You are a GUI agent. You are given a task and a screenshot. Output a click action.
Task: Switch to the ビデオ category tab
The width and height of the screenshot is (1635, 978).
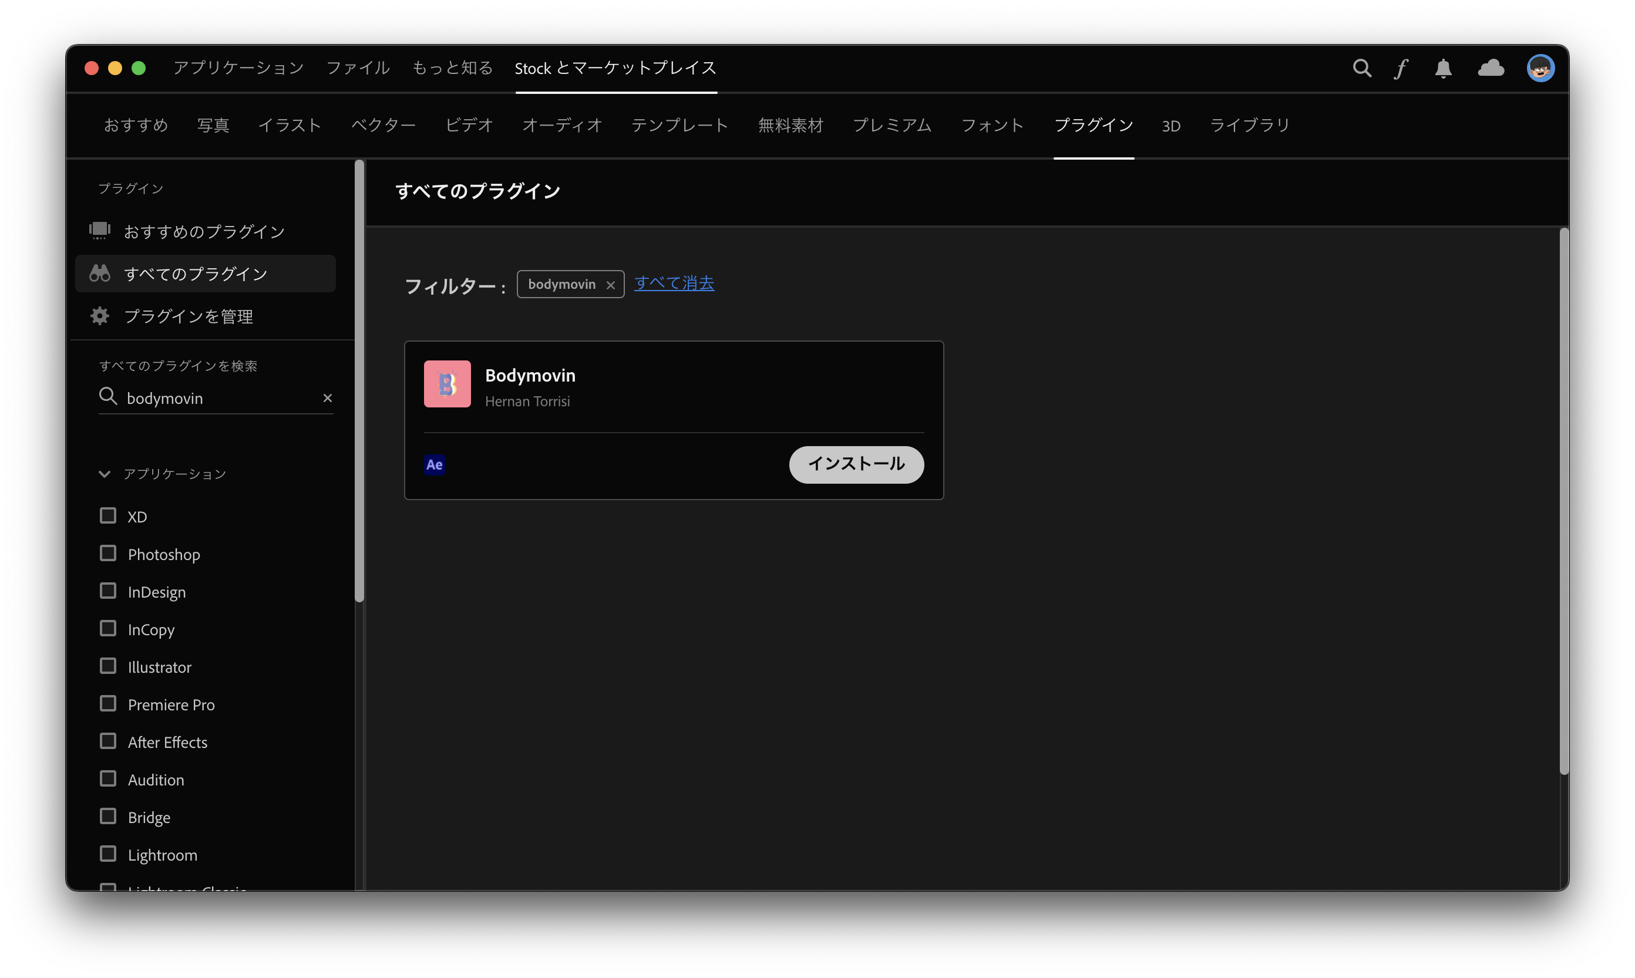point(469,125)
